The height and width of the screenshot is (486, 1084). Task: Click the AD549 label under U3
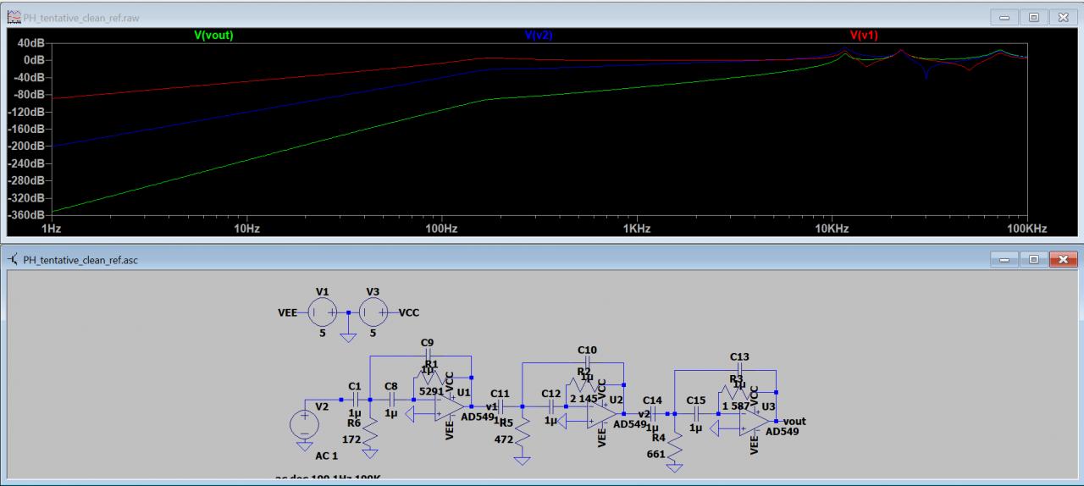coord(782,432)
